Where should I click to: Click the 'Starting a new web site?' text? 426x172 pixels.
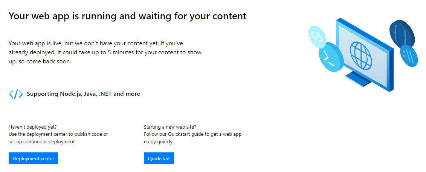(x=170, y=127)
